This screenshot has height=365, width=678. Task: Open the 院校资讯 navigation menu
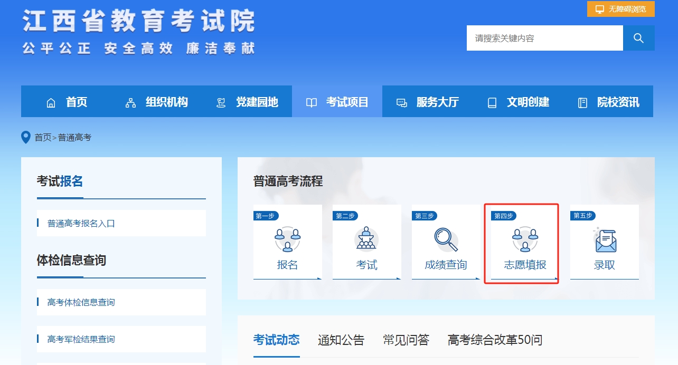tap(608, 101)
